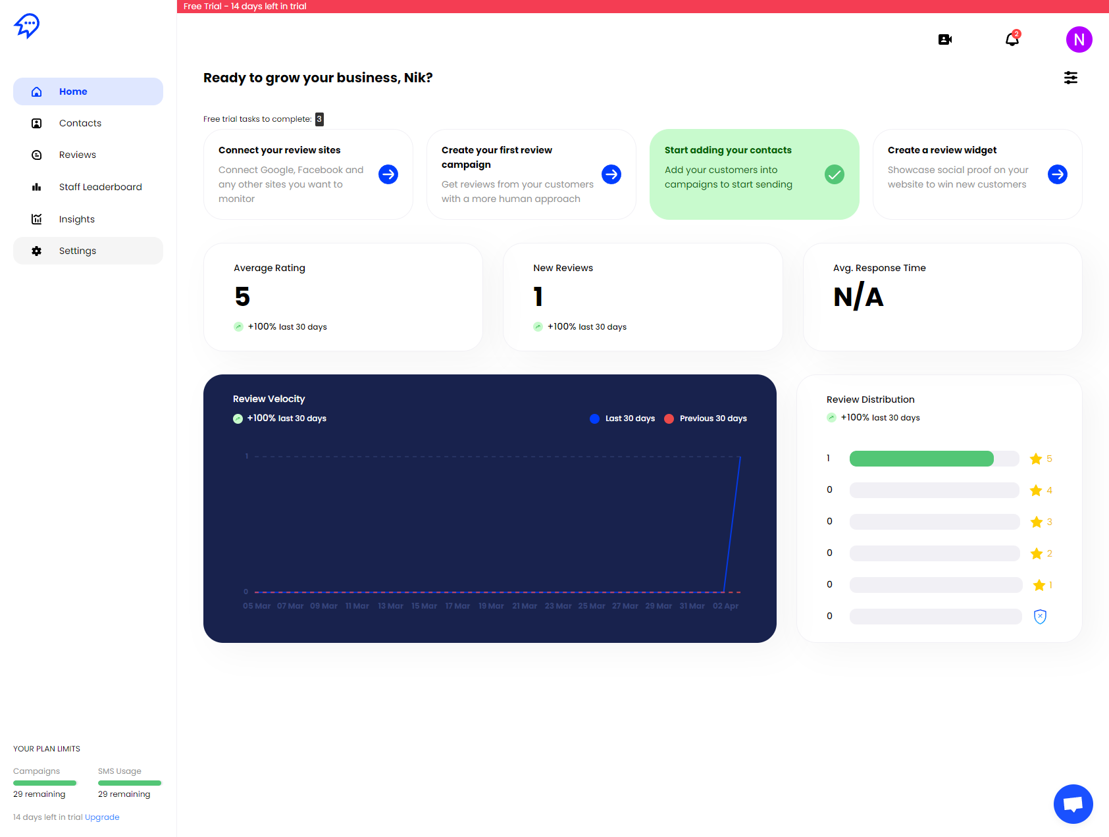This screenshot has width=1109, height=837.
Task: Open Reviews in sidebar
Action: coord(88,155)
